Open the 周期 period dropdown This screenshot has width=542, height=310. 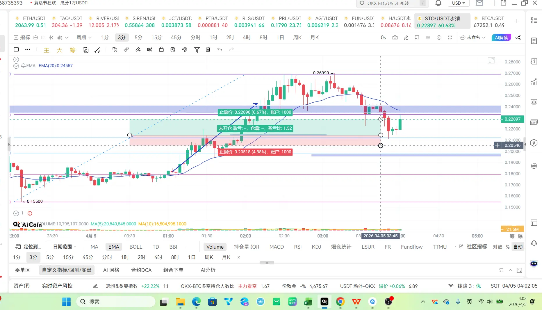click(x=84, y=38)
